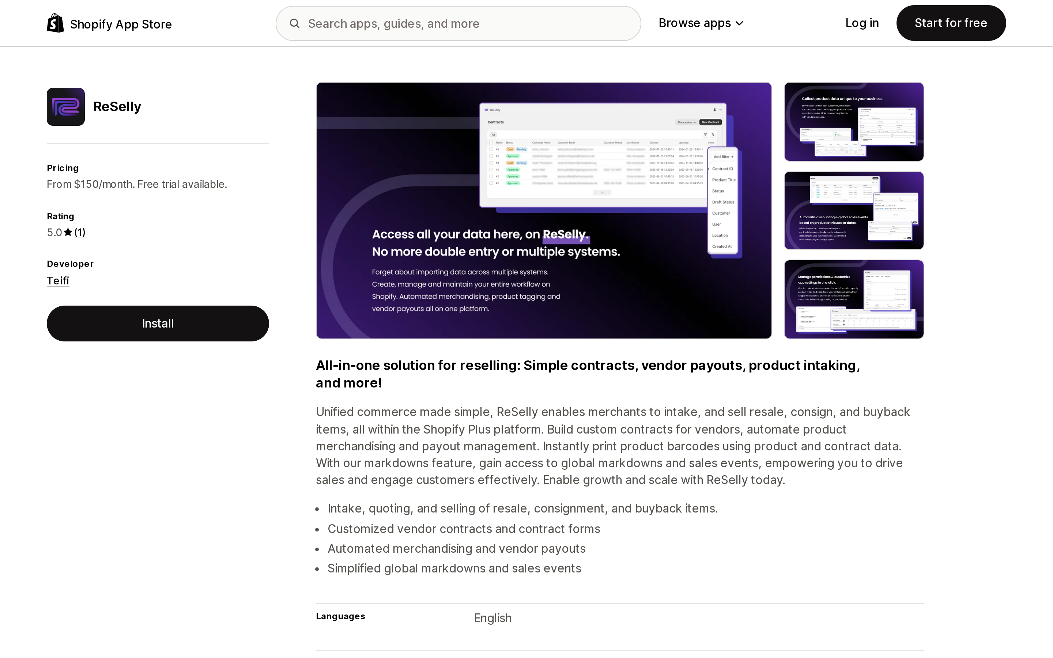This screenshot has height=658, width=1053.
Task: Click the Shopify bag logo icon
Action: [x=55, y=23]
